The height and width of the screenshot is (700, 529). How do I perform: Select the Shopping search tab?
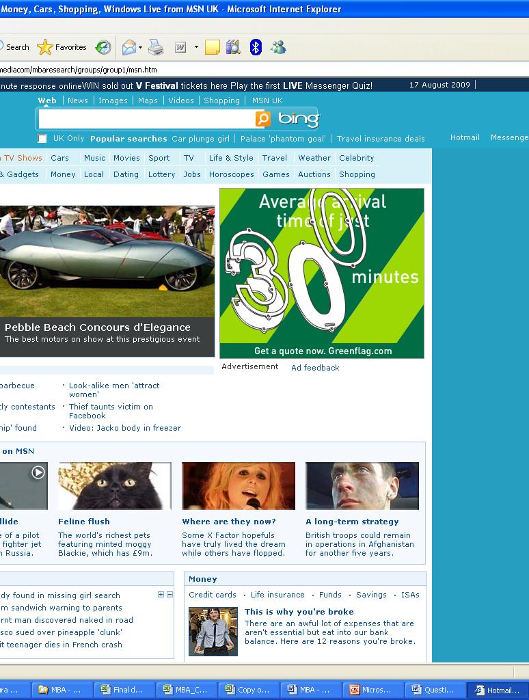point(222,100)
